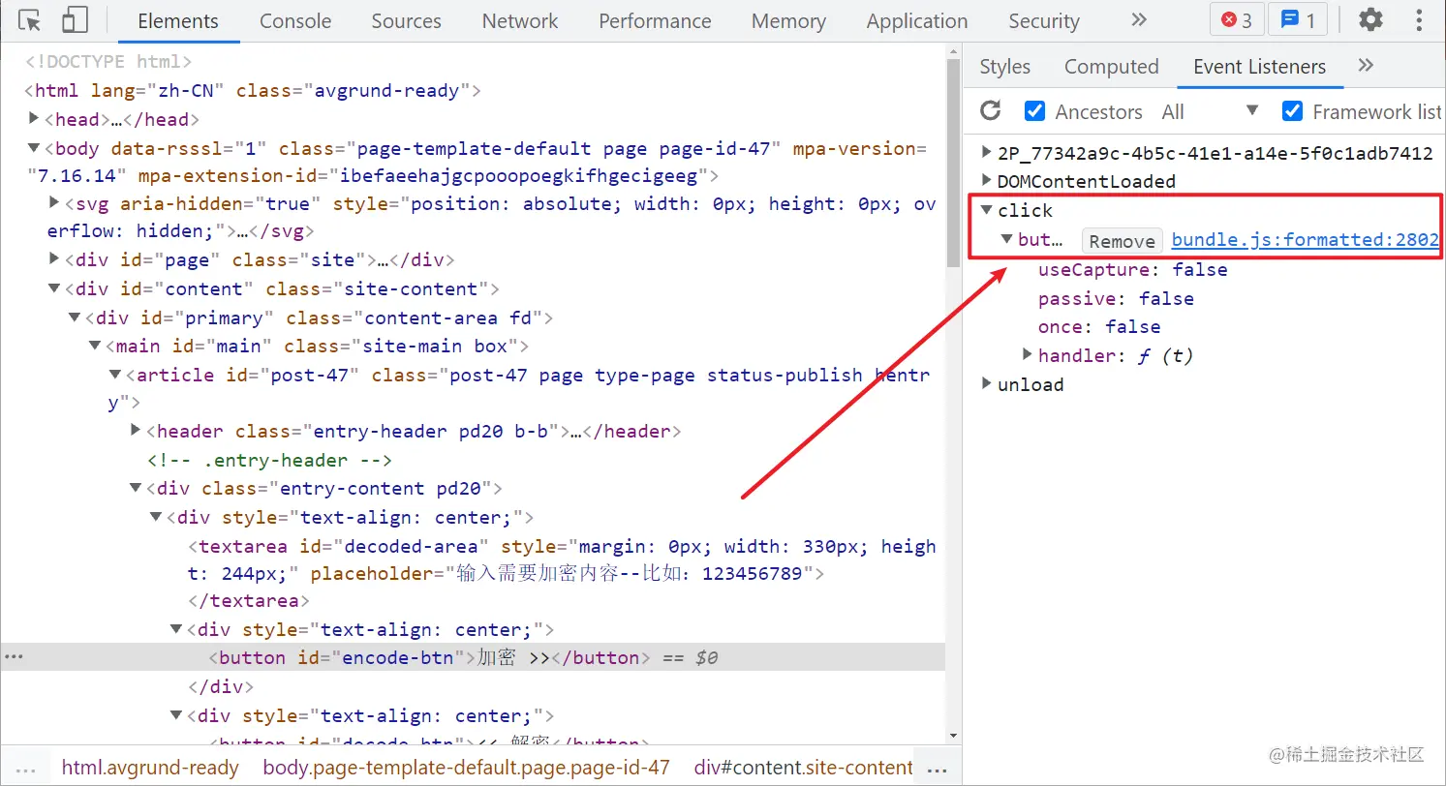Collapse the click event listener group

pyautogui.click(x=987, y=210)
